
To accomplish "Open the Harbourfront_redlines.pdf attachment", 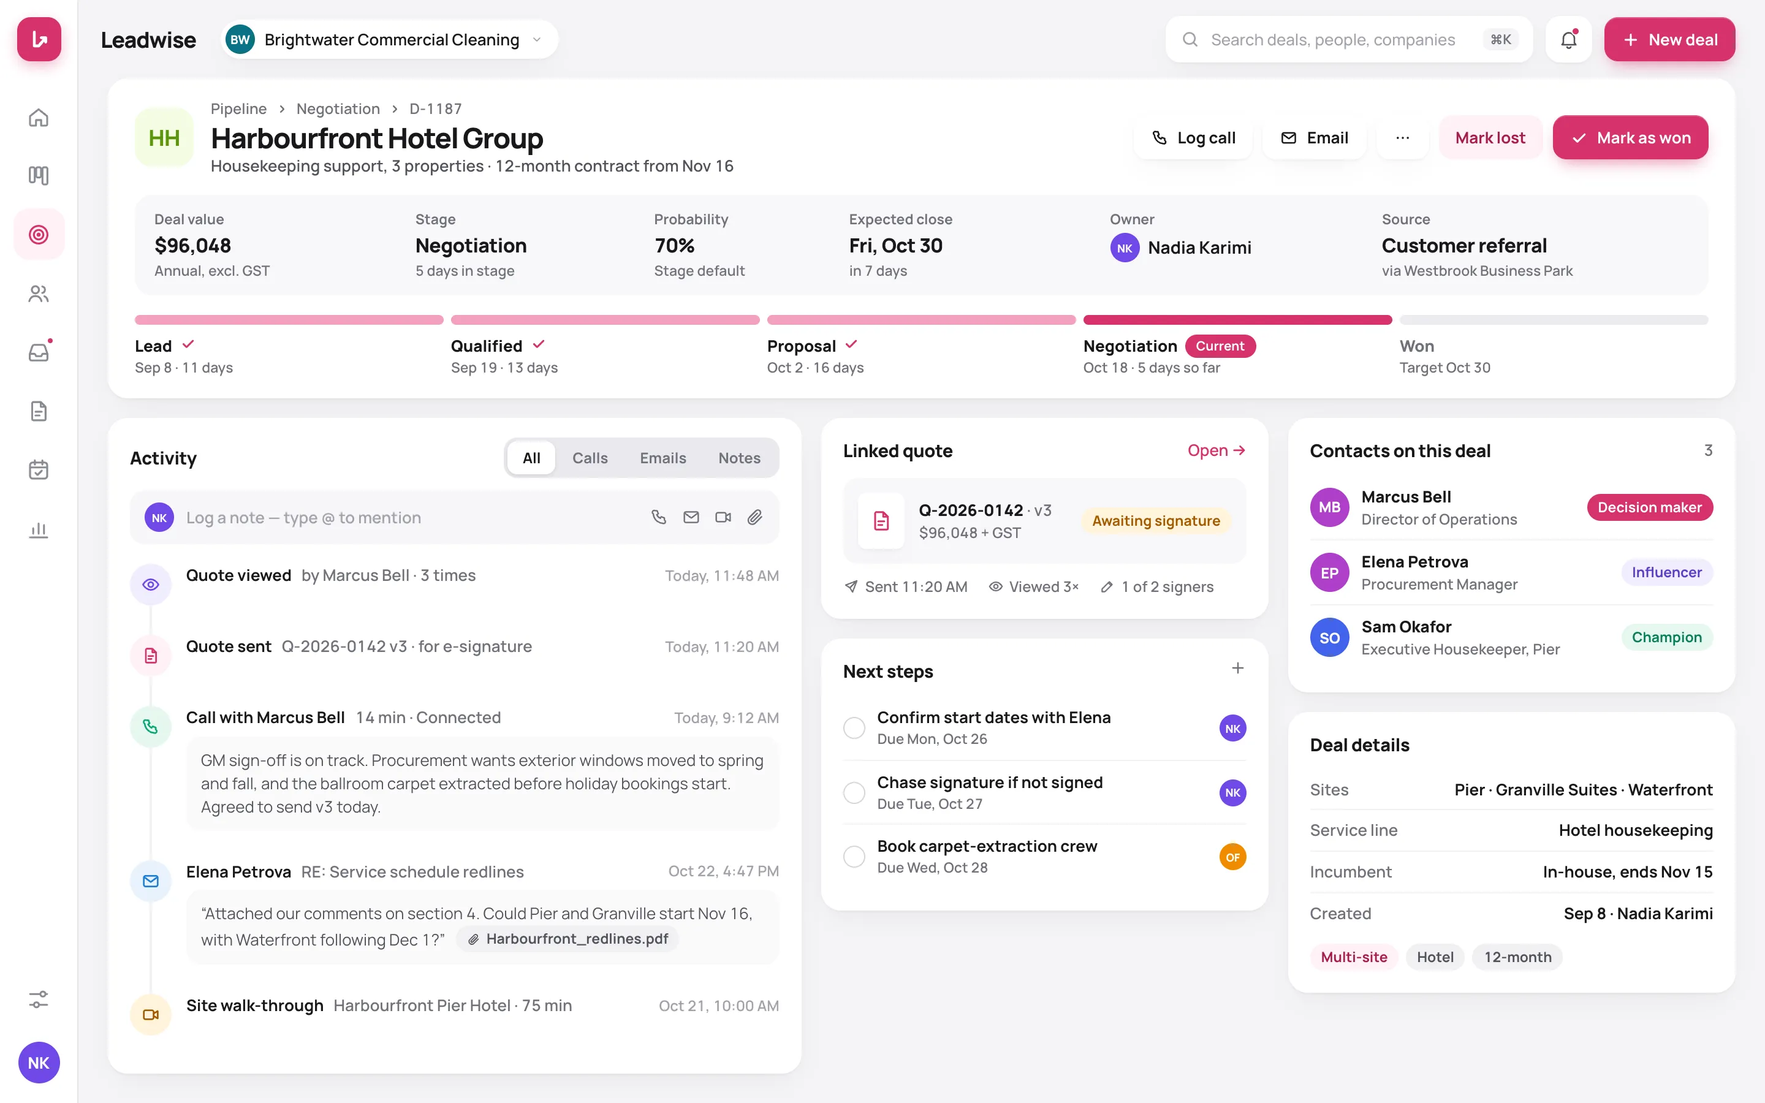I will (567, 939).
